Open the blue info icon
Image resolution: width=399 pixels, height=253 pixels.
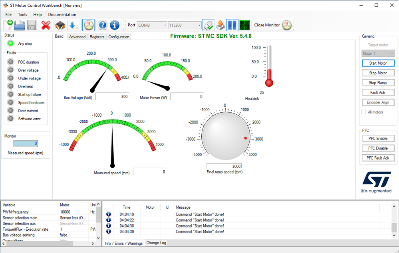pos(115,25)
